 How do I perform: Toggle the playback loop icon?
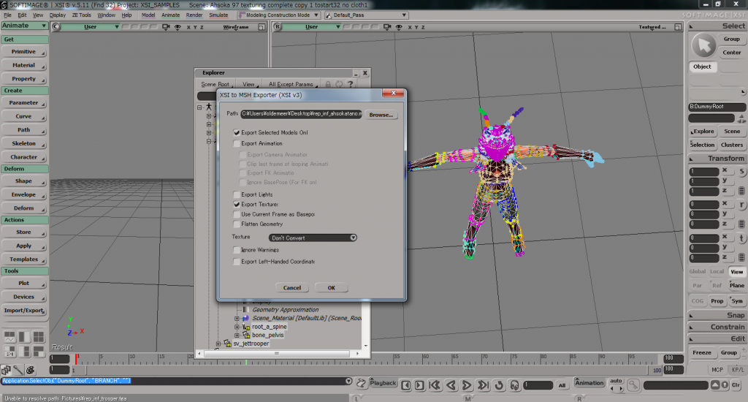500,384
